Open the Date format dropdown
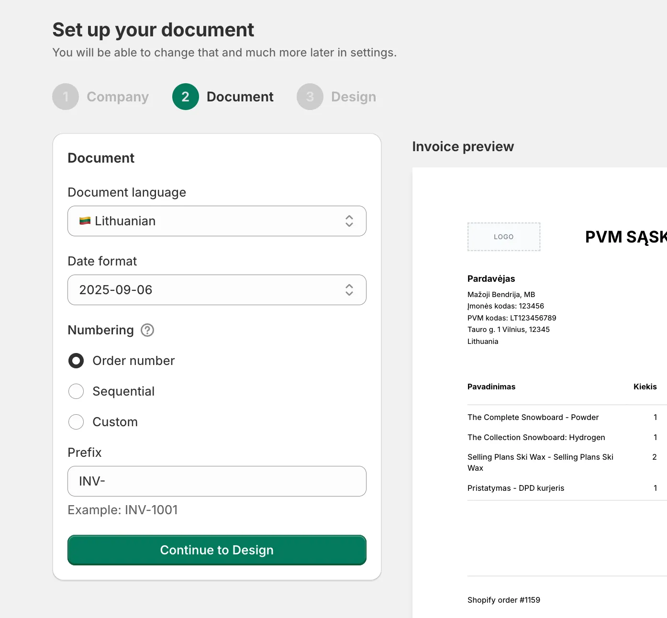Screen dimensions: 667x618 click(x=217, y=290)
